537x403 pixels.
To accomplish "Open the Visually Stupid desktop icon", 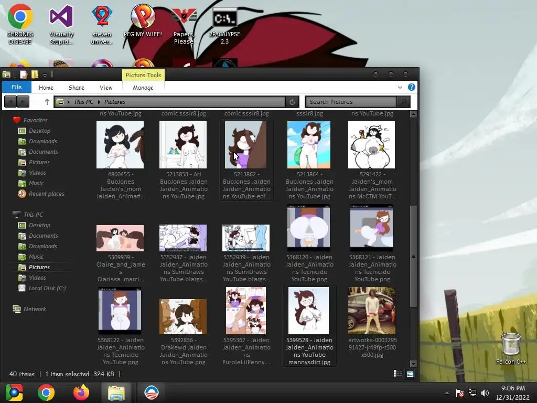I will coord(61,24).
